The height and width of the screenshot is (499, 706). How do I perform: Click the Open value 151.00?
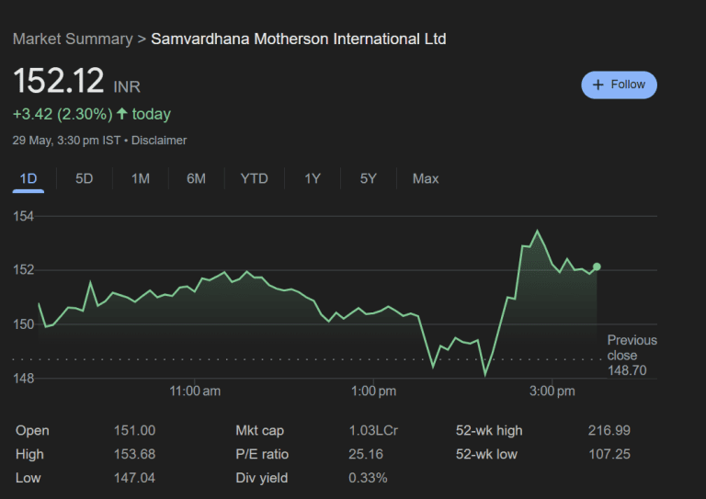(134, 431)
